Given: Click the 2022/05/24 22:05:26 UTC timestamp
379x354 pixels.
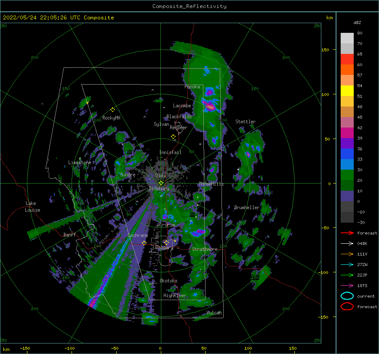Looking at the screenshot, I should coord(58,18).
